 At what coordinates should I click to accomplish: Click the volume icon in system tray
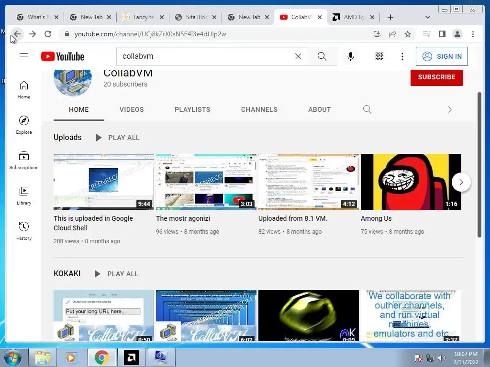pyautogui.click(x=442, y=358)
